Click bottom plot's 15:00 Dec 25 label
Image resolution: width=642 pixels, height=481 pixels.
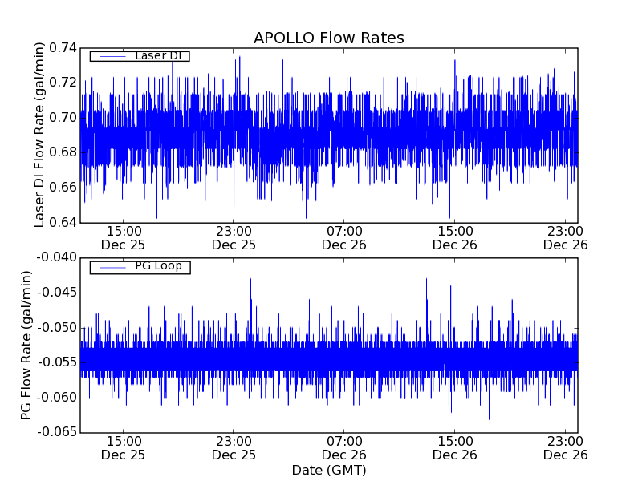(124, 448)
